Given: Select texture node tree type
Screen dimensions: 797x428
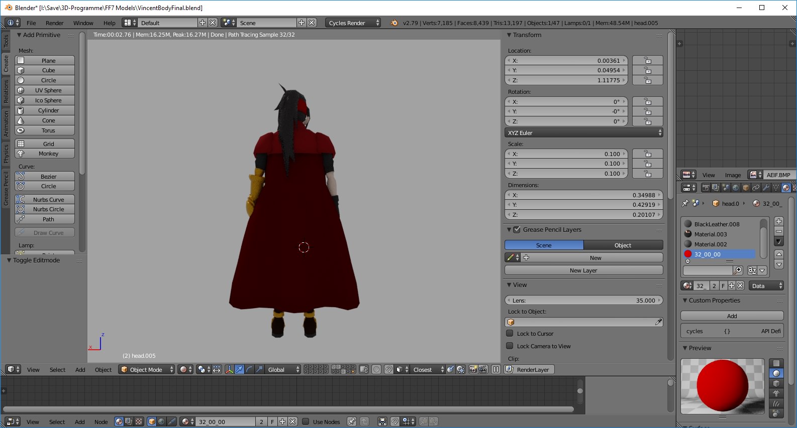Looking at the screenshot, I should tap(138, 422).
